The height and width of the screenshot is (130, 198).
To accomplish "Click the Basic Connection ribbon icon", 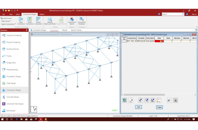I will (21, 21).
